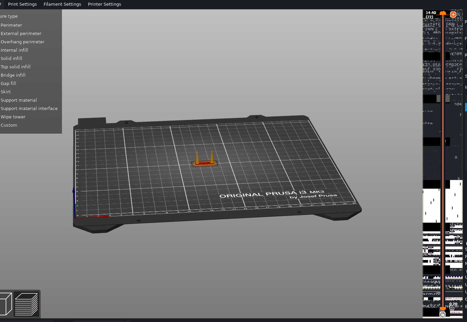Toggle Support material interface in the legend

pos(29,109)
